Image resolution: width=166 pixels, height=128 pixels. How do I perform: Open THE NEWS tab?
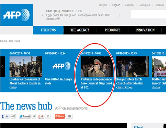click(48, 30)
